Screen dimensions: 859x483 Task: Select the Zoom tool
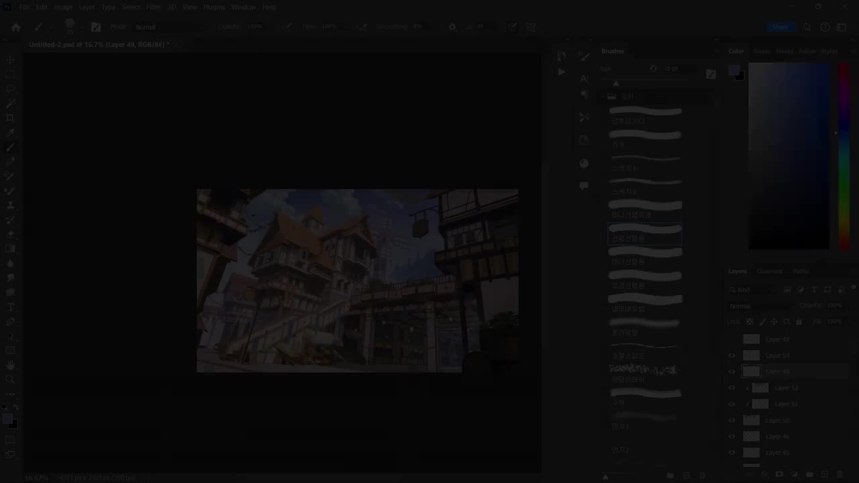pyautogui.click(x=10, y=380)
